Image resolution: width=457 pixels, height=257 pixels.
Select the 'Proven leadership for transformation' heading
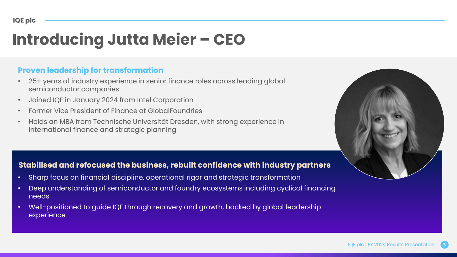click(x=91, y=70)
